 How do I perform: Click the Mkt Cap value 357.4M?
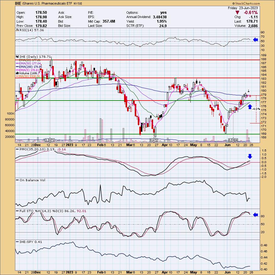click(x=109, y=21)
